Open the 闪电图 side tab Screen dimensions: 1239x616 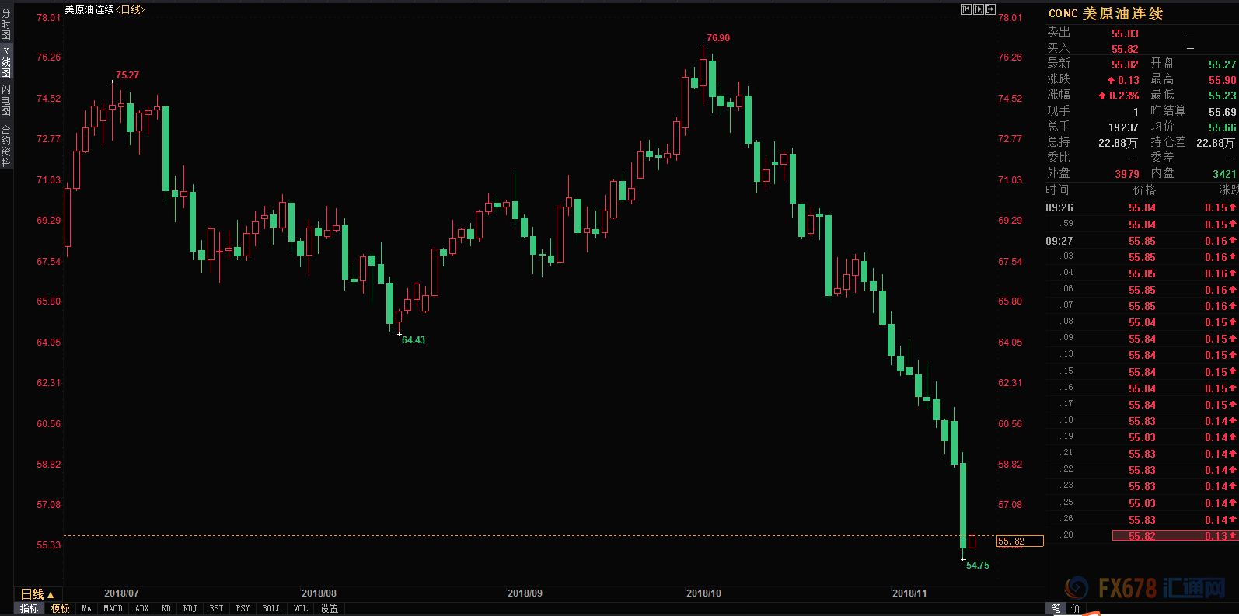(x=6, y=100)
